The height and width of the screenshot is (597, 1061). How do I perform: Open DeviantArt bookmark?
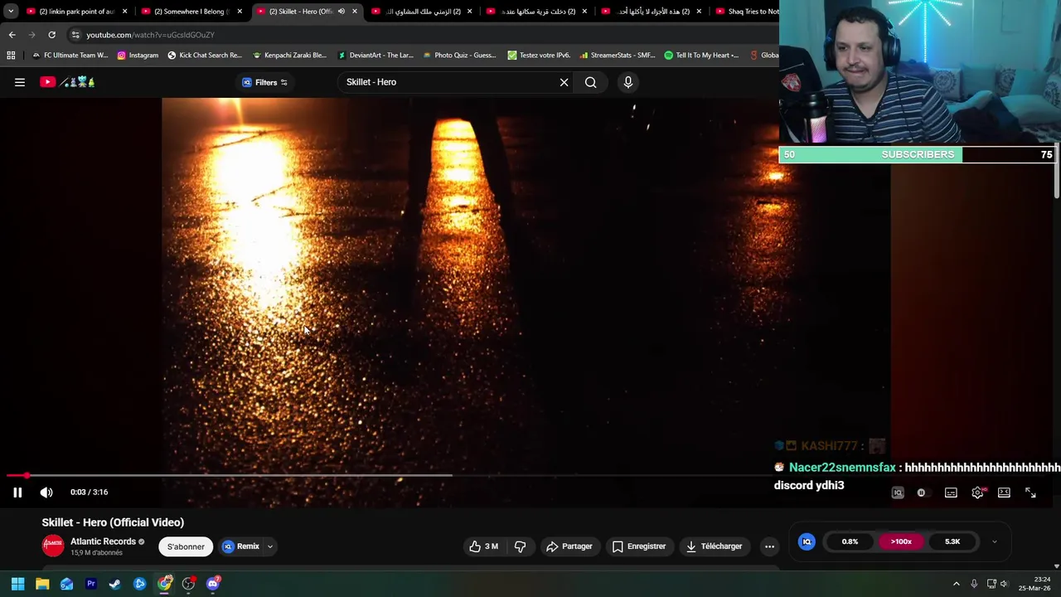375,56
